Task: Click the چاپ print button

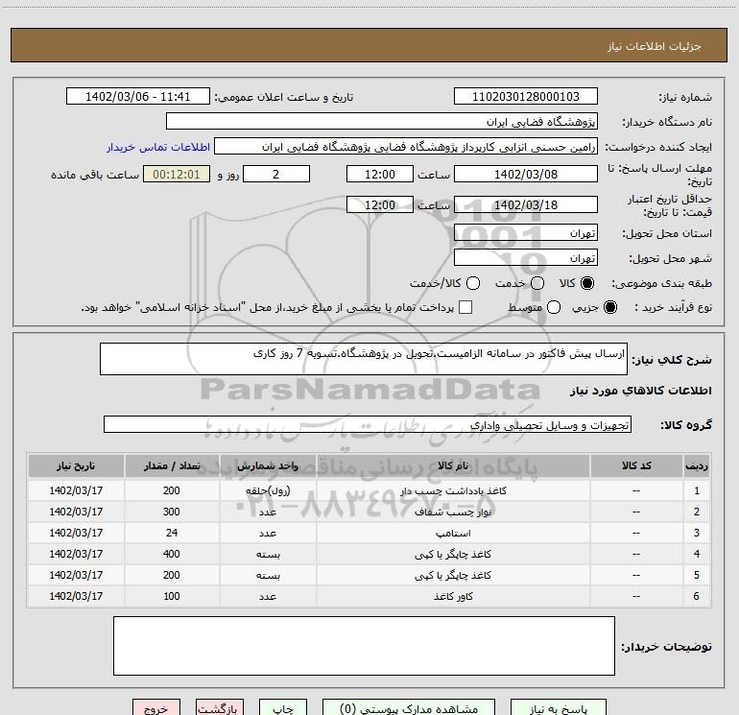Action: click(283, 708)
